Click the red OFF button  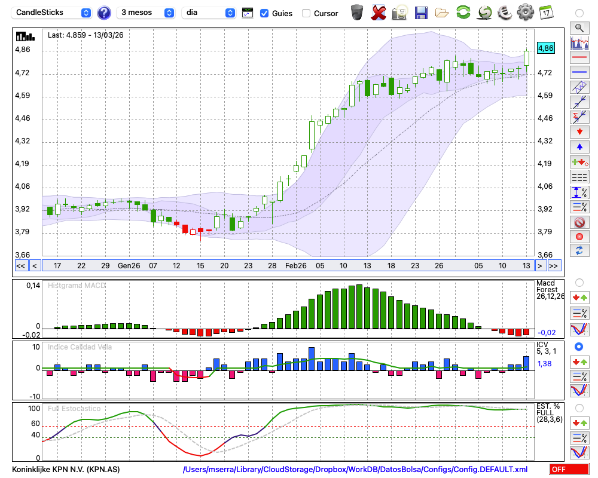(568, 470)
